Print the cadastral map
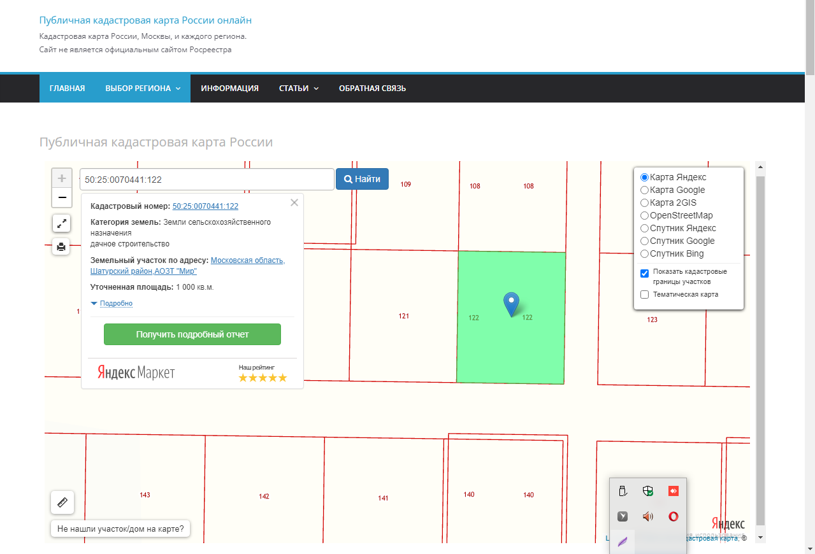Viewport: 815px width, 554px height. click(x=61, y=246)
